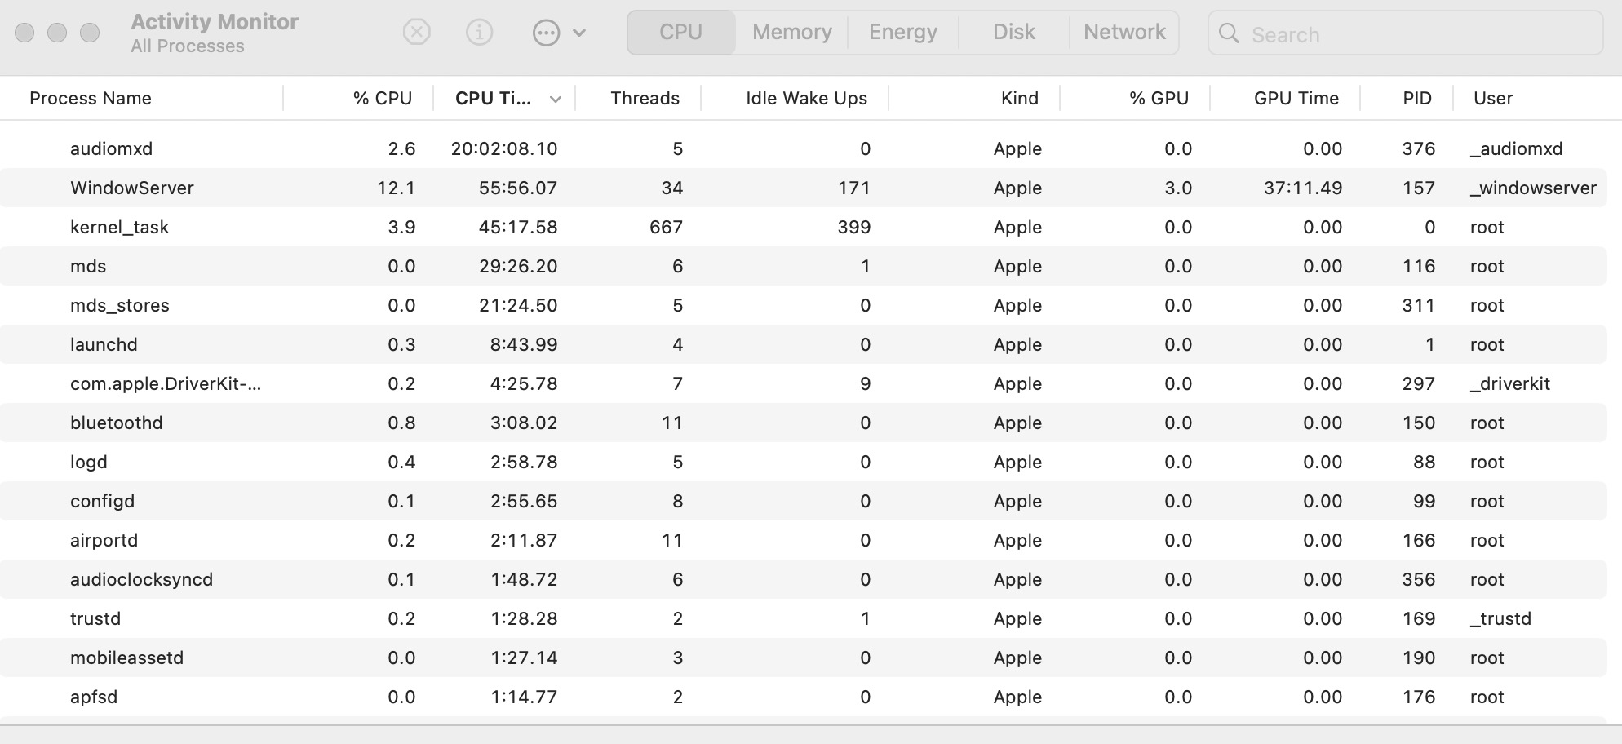Select the kernel_task process row
Screen dimensions: 1622x744
tap(804, 227)
